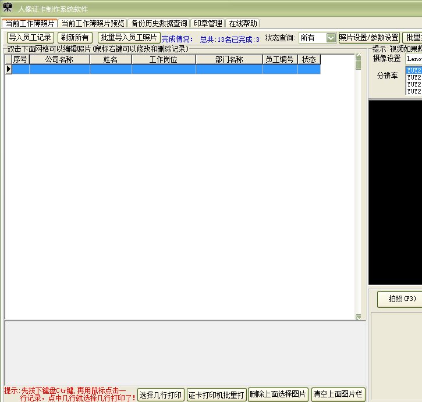Open the 印章管理 tab
This screenshot has width=422, height=402.
coord(208,23)
